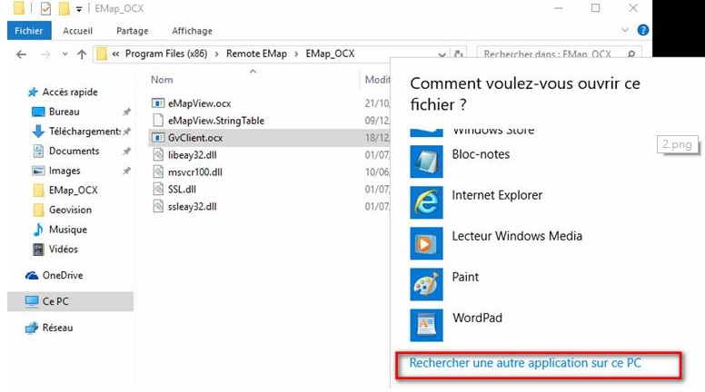Open Geovision folder in the sidebar
The height and width of the screenshot is (392, 705).
point(70,210)
